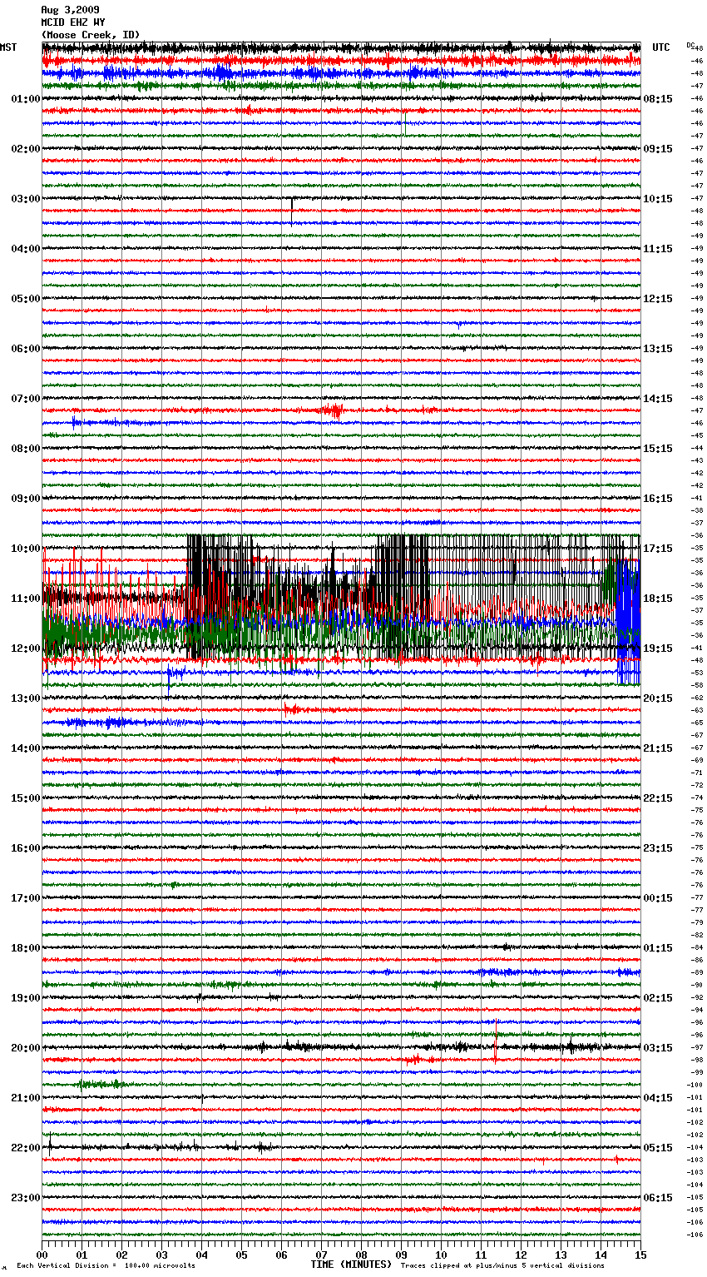Click the '04:15' UTC time label
The image size is (707, 1277).
pos(658,1098)
